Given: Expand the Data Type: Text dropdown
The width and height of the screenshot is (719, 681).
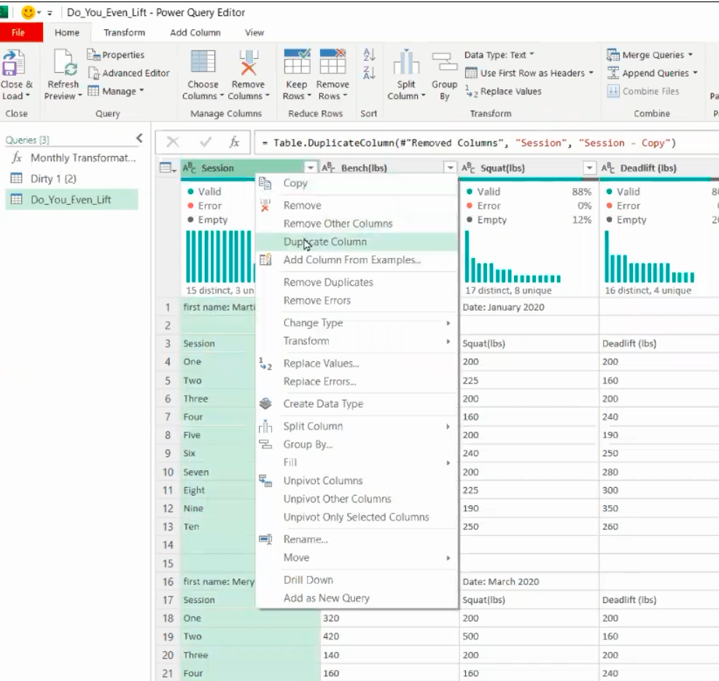Looking at the screenshot, I should tap(500, 55).
